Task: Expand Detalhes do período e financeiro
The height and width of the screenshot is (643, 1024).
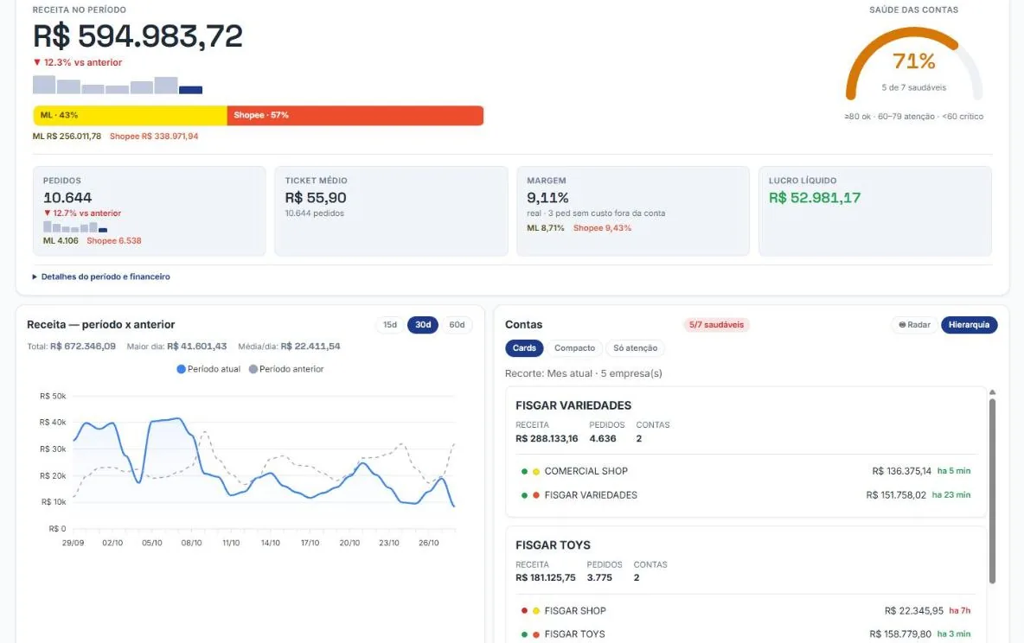Action: click(x=101, y=277)
